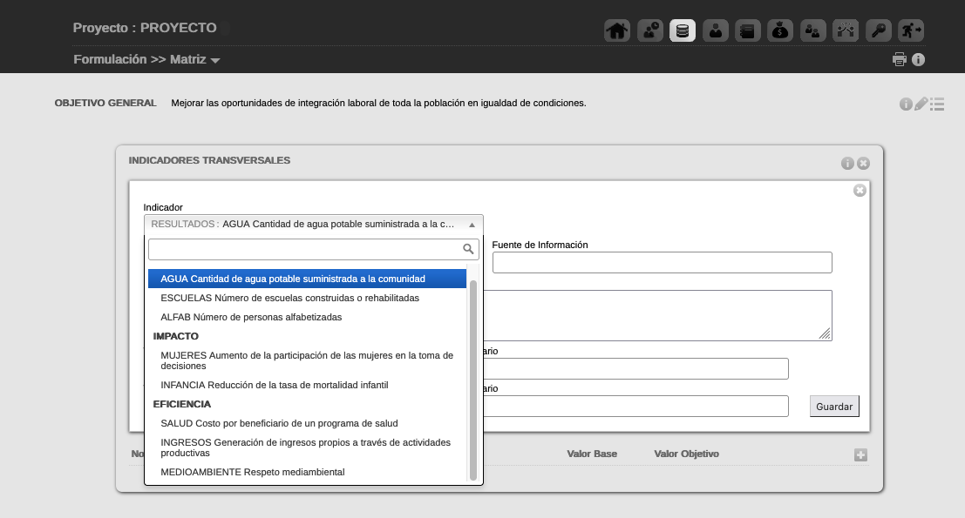Click the key icon in top toolbar
Screen dimensions: 965x518
(x=878, y=30)
